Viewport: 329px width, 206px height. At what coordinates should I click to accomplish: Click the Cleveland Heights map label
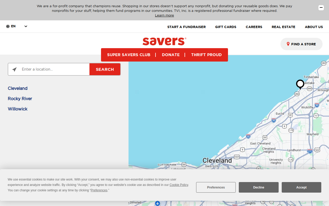click(x=269, y=150)
